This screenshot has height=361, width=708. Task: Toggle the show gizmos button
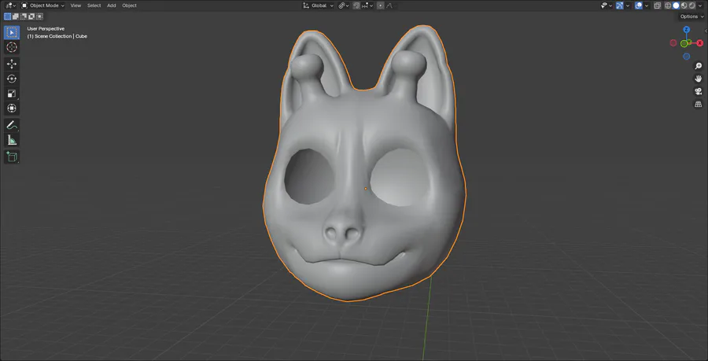(x=620, y=6)
